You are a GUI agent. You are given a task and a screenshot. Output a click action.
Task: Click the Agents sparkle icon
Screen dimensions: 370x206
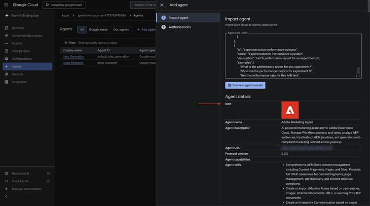pyautogui.click(x=6, y=66)
